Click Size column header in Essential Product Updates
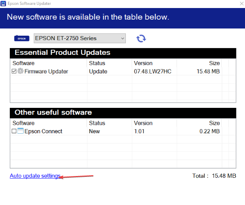This screenshot has height=205, width=245. [214, 63]
